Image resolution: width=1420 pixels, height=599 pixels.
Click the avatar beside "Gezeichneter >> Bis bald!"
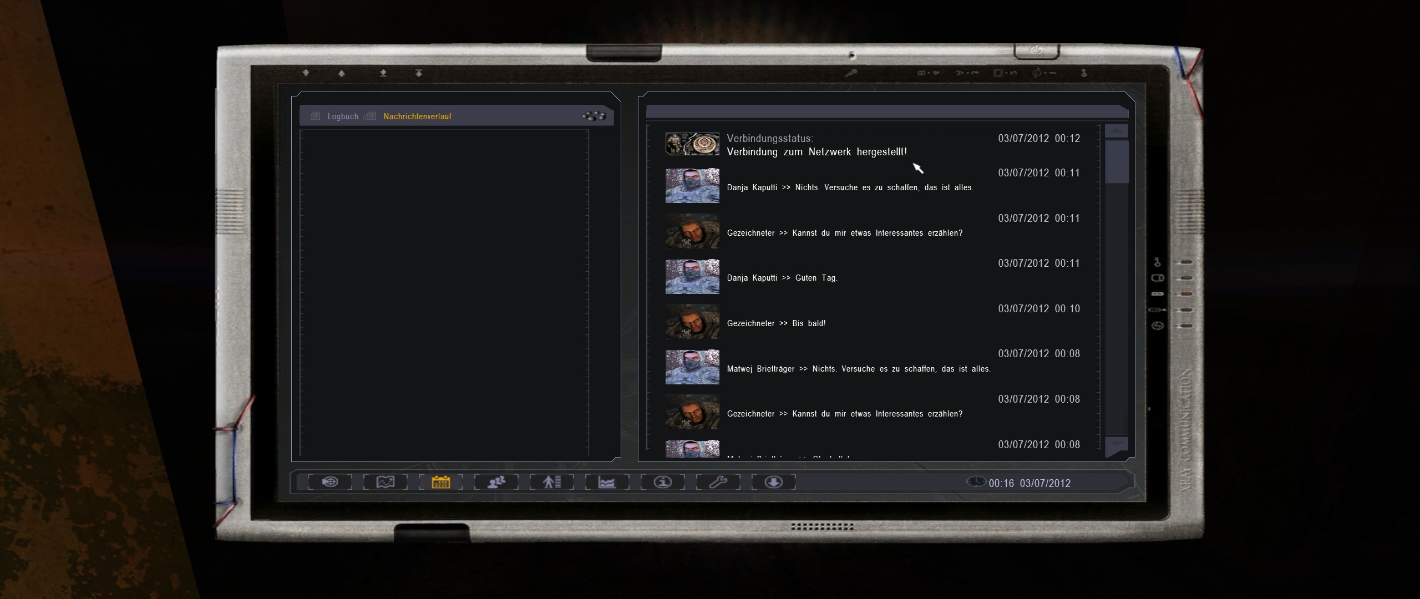pos(692,322)
